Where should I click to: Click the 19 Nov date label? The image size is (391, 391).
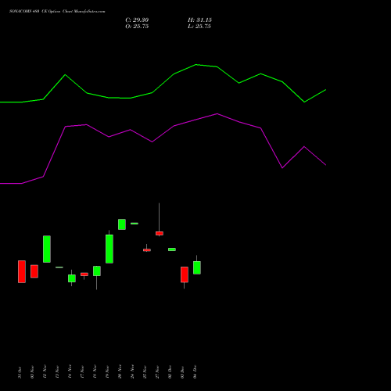tap(107, 372)
